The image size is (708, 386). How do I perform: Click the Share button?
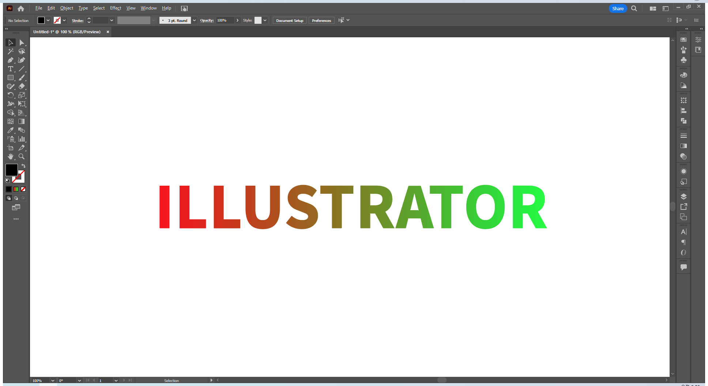pyautogui.click(x=618, y=8)
